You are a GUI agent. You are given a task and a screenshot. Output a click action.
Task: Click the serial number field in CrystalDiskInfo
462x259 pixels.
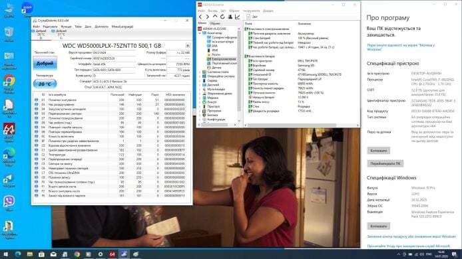tap(114, 58)
